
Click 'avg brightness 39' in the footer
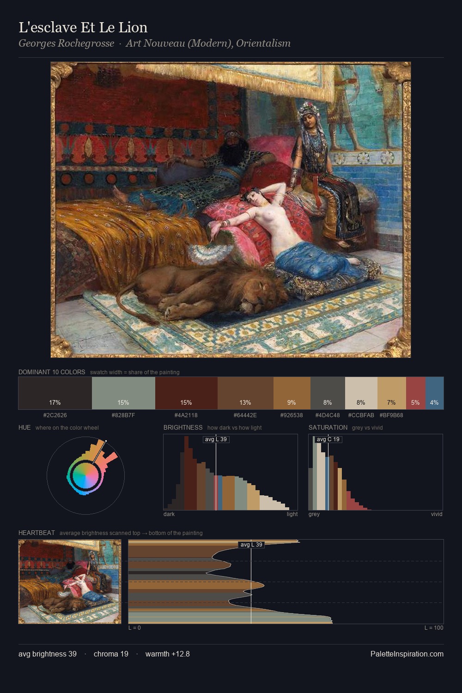click(x=48, y=654)
